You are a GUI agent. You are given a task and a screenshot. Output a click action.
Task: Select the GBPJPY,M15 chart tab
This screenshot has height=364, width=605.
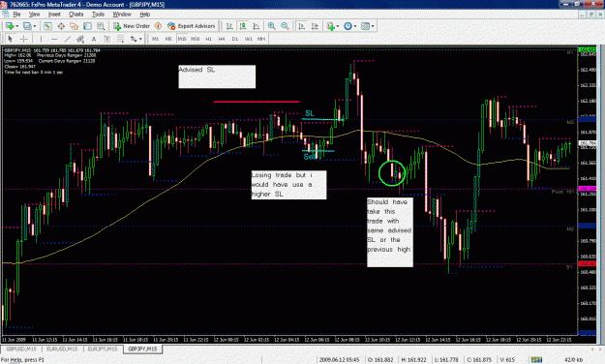tap(142, 349)
